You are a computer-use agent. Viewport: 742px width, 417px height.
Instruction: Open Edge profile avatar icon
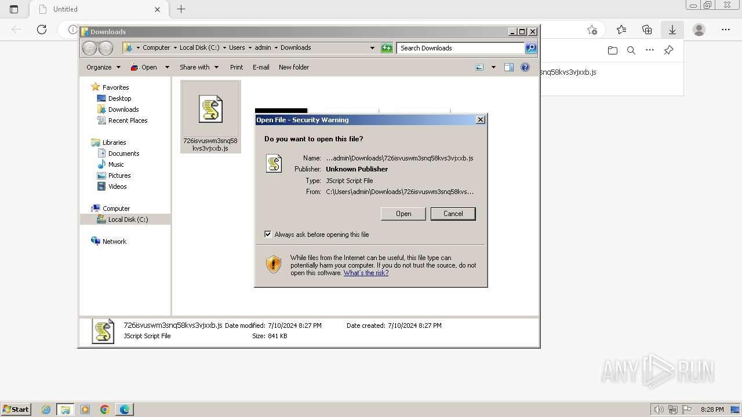coord(699,30)
